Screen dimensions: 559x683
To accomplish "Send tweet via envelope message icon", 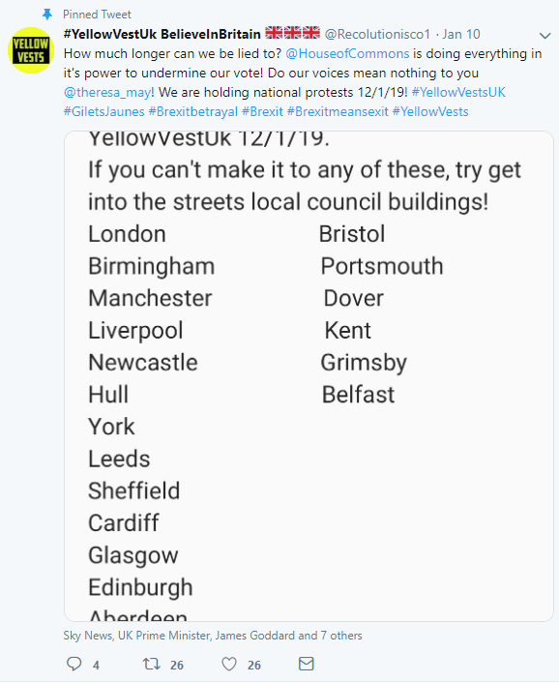I will pyautogui.click(x=306, y=664).
